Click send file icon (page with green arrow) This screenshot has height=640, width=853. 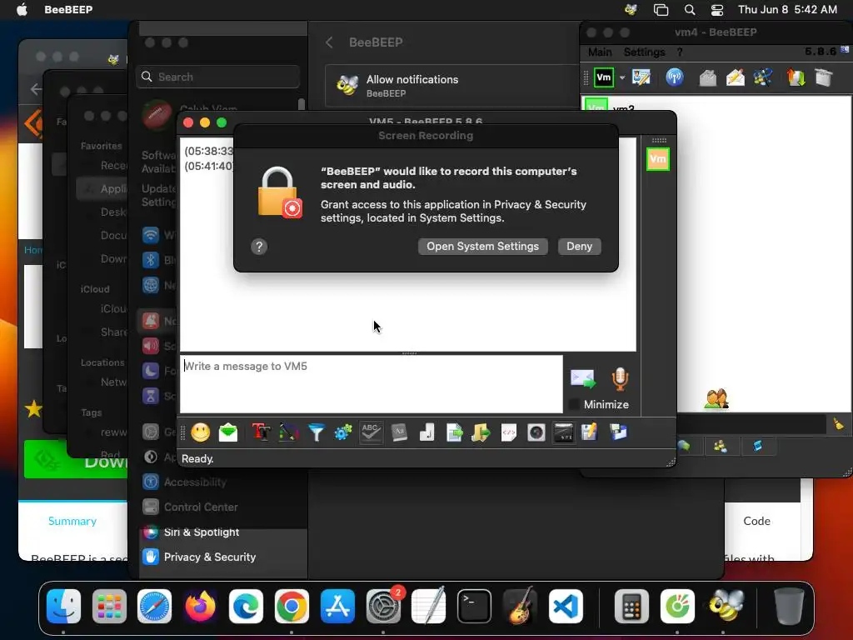[454, 432]
